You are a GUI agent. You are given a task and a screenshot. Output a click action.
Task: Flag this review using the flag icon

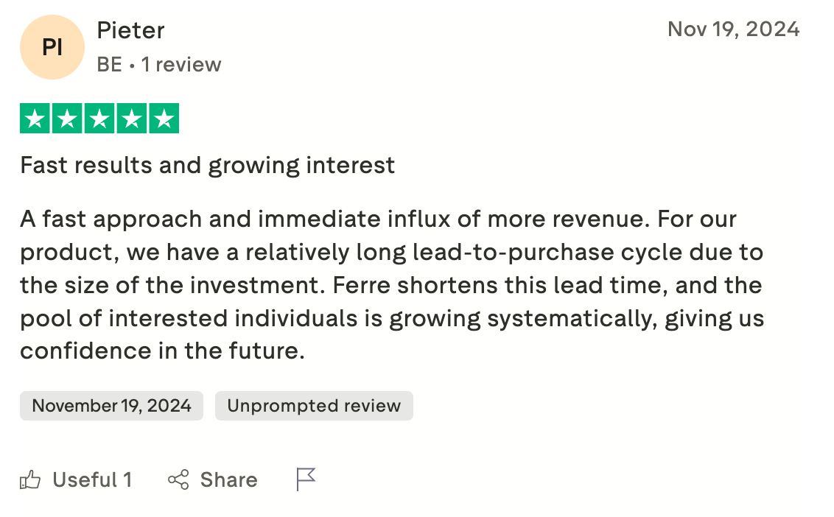pos(306,479)
